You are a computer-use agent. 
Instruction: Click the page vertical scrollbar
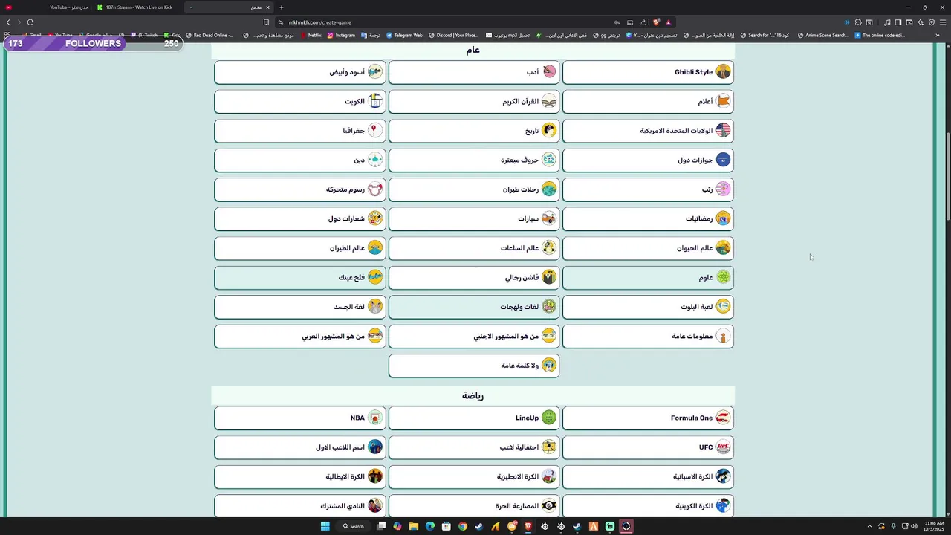point(948,177)
